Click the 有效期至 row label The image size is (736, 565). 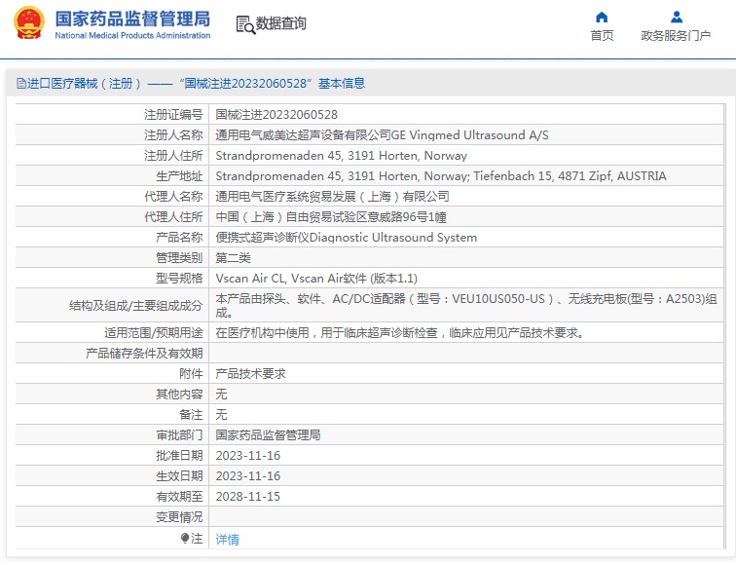coord(179,497)
